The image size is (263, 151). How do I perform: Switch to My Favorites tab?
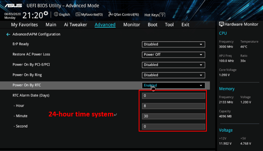pyautogui.click(x=24, y=25)
